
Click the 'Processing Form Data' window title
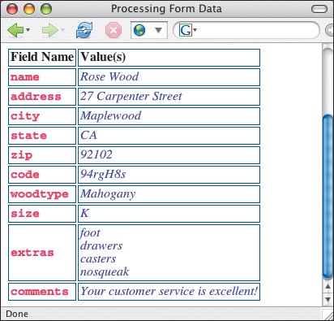tap(166, 9)
